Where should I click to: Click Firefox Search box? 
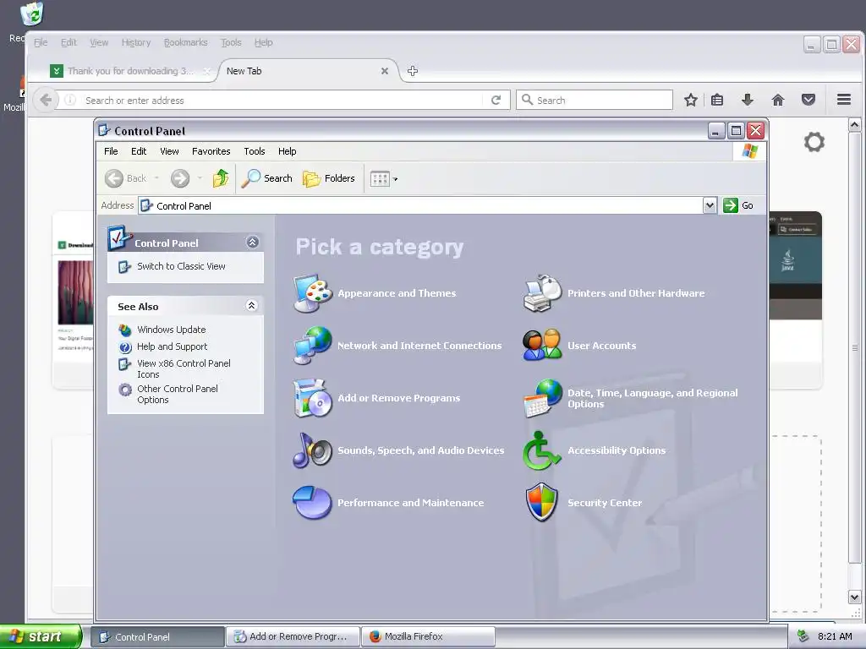coord(595,100)
